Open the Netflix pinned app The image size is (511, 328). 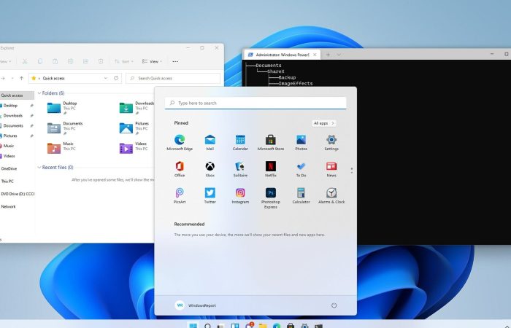[271, 169]
